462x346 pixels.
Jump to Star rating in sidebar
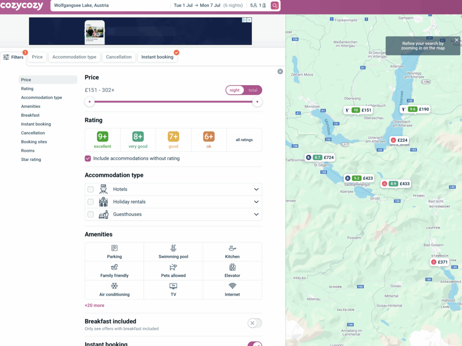tap(31, 159)
